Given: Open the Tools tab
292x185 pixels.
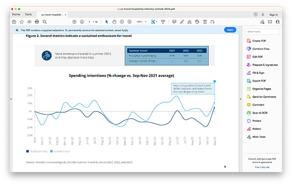Looking at the screenshot, I should [28, 15].
